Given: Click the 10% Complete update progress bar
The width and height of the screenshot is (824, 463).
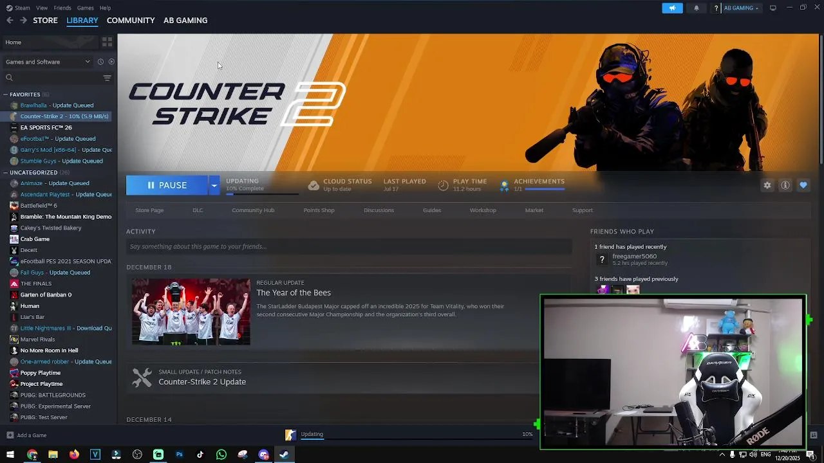Looking at the screenshot, I should pos(262,193).
